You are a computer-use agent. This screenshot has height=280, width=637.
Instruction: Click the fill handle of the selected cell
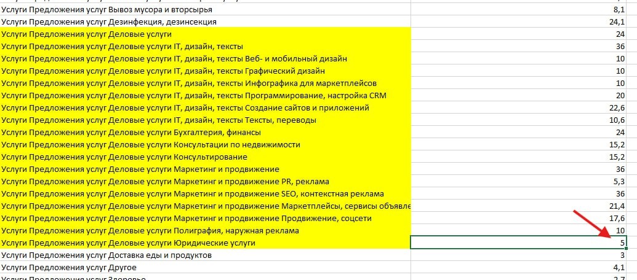tap(627, 248)
